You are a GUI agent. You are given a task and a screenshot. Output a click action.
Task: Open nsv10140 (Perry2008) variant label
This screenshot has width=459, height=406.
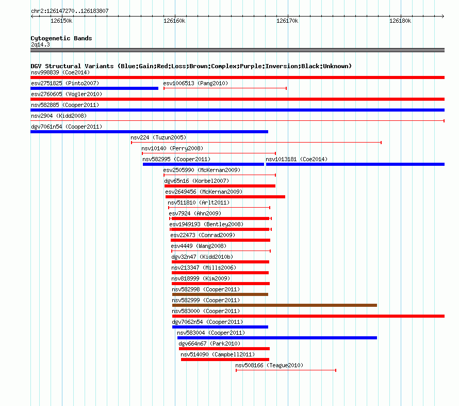tap(172, 148)
